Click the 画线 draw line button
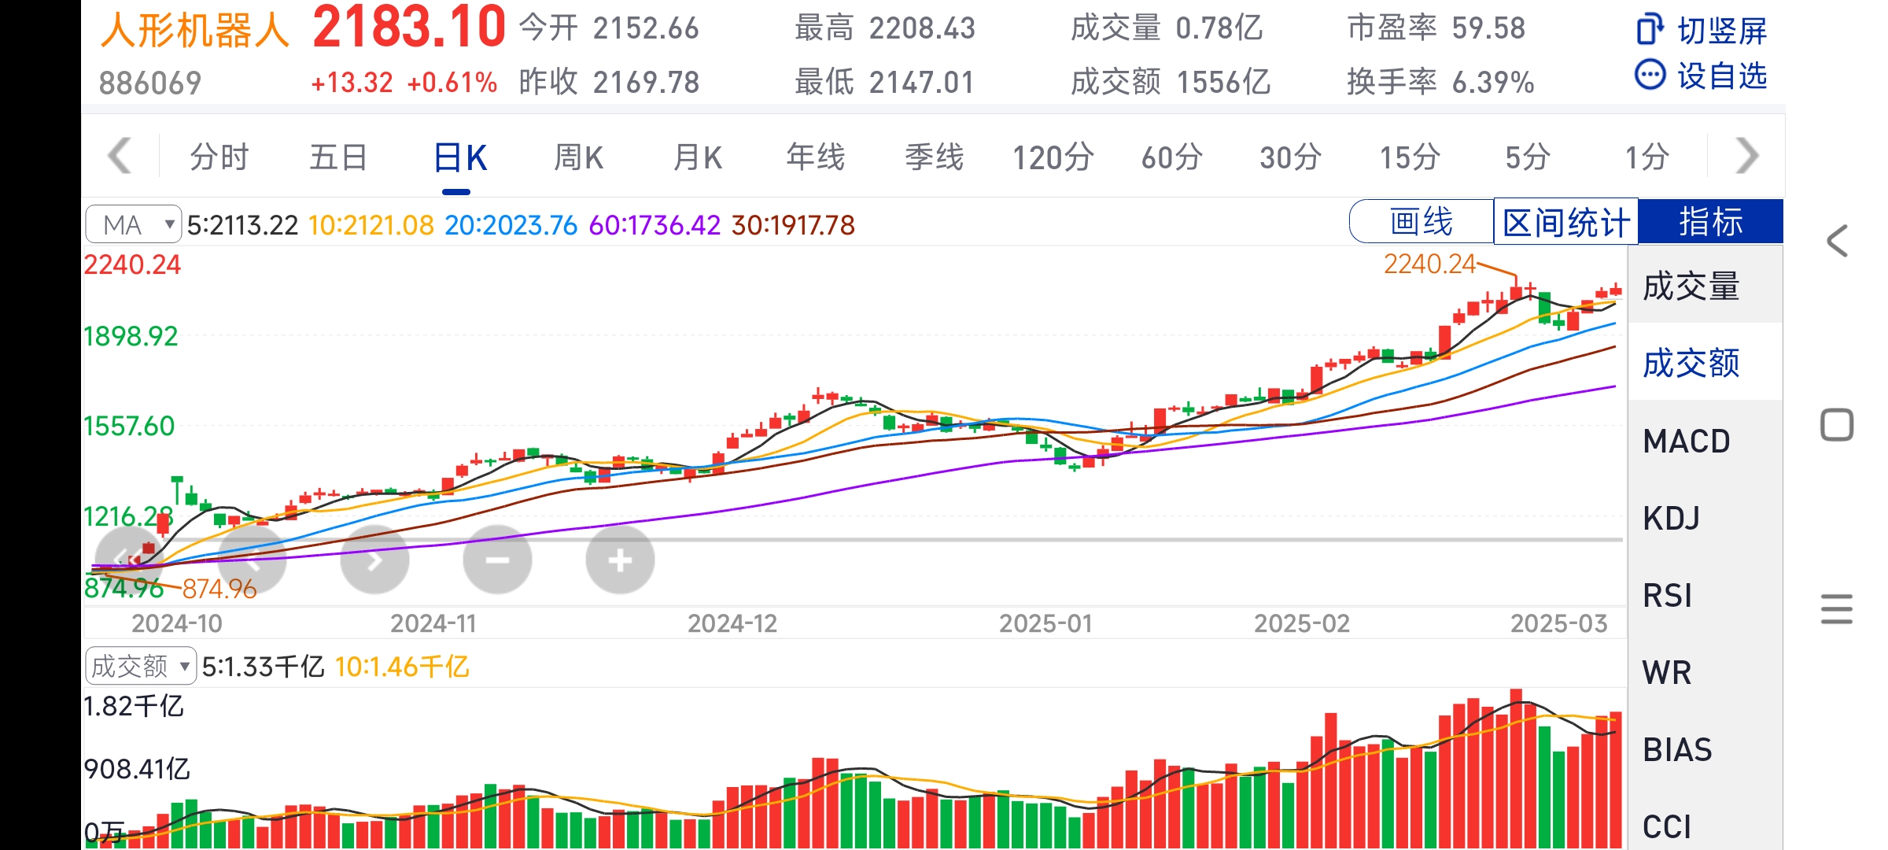 pyautogui.click(x=1421, y=222)
